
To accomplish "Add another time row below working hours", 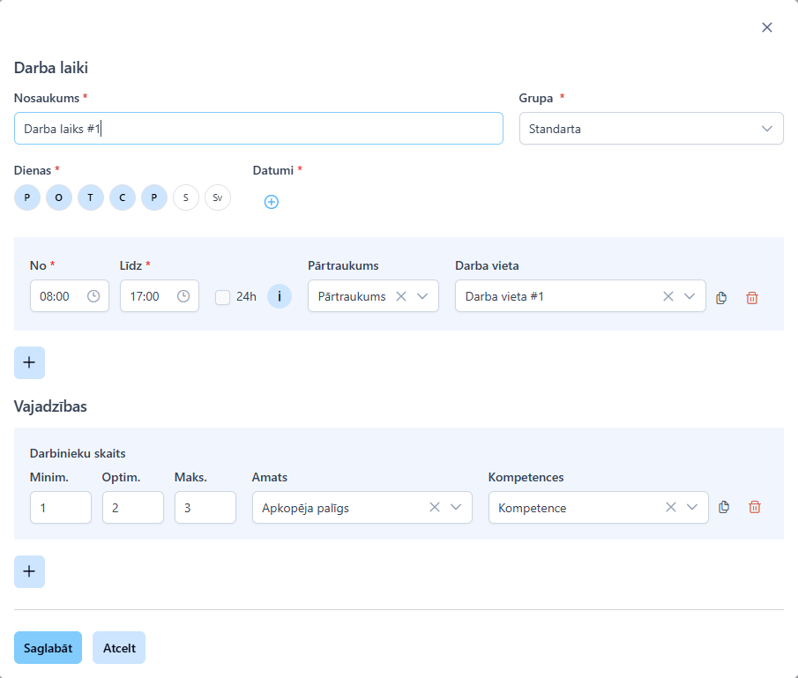I will coord(29,362).
